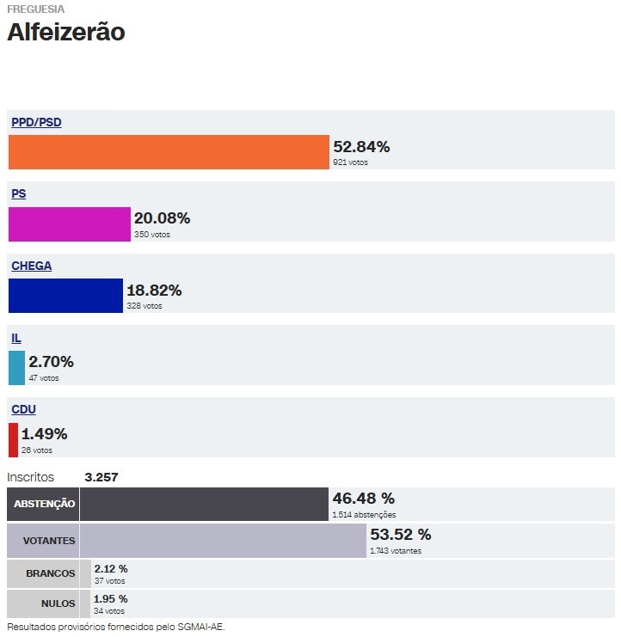Click the dark blue CHEGA result bar
Image resolution: width=621 pixels, height=637 pixels.
click(65, 296)
